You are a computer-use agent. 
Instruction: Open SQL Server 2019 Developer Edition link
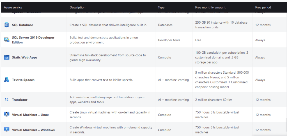pos(33,40)
